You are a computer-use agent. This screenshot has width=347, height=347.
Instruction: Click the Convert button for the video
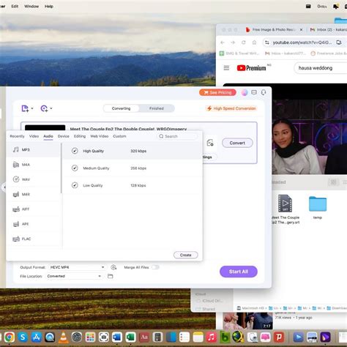coord(237,143)
